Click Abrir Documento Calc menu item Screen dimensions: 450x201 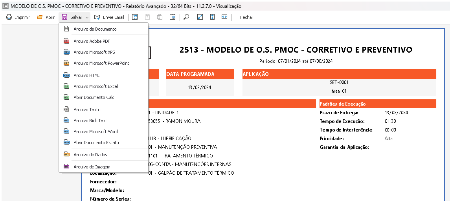click(x=94, y=97)
